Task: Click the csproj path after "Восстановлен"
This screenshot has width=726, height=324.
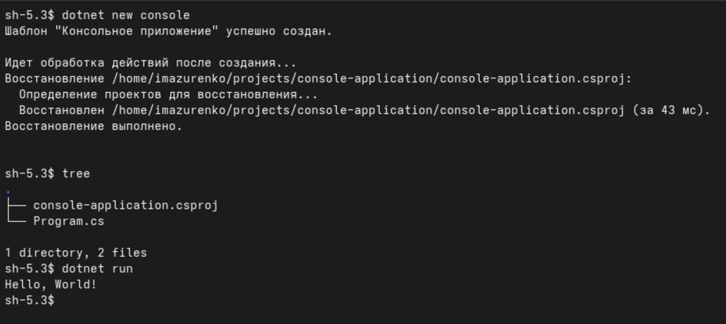Action: (369, 110)
